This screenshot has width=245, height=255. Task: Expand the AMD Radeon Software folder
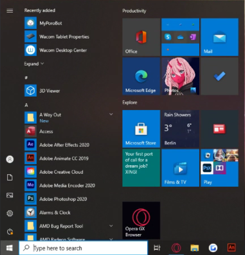coord(111,239)
